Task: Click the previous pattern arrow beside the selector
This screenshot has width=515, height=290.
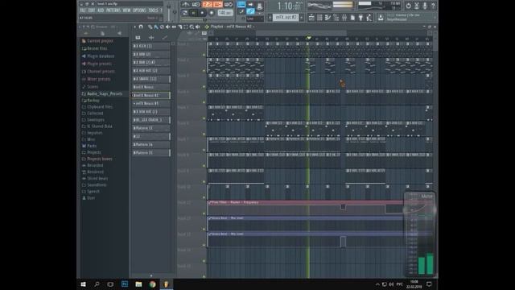Action: [270, 18]
